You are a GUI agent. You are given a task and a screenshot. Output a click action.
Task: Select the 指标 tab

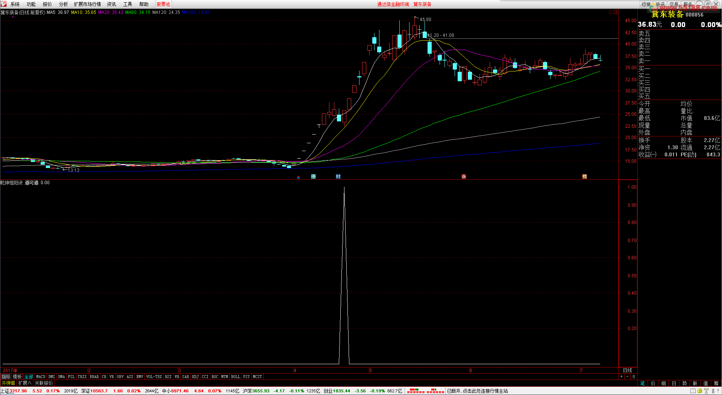point(6,377)
